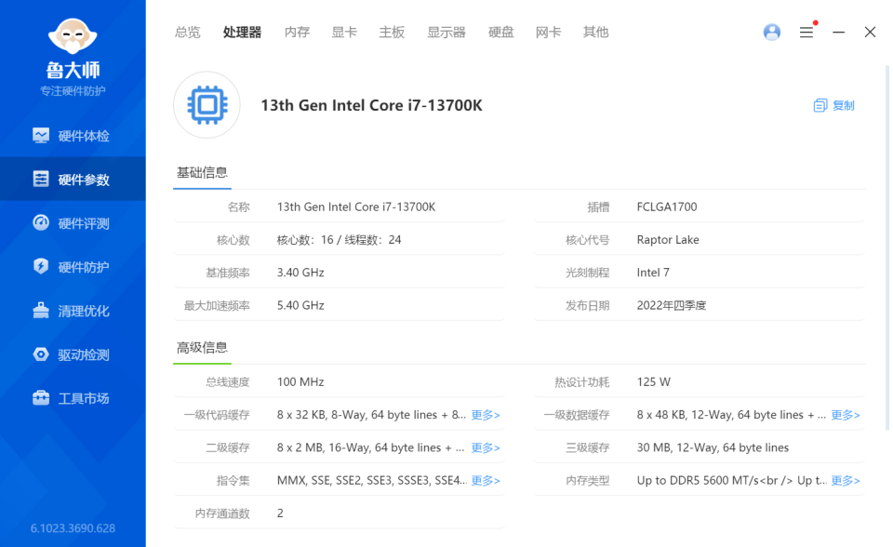Copy CPU info with 复制 button
This screenshot has height=547, width=893.
pos(834,106)
